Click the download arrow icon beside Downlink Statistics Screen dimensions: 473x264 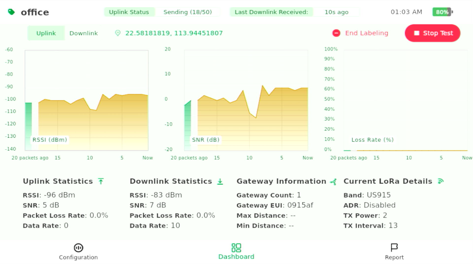pos(220,181)
